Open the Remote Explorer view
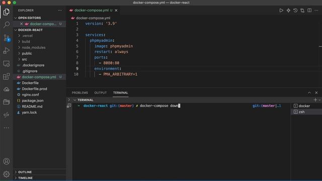 click(7, 64)
